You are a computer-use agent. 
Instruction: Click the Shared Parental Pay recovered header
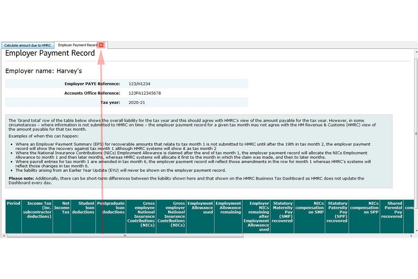(x=391, y=217)
